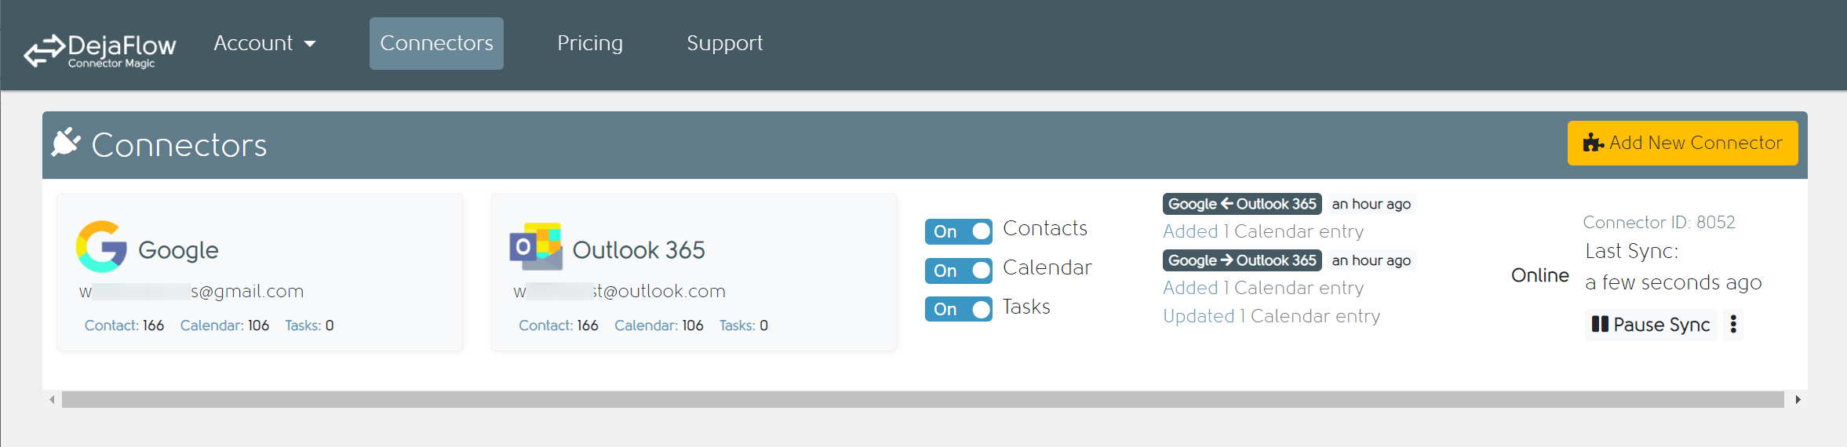Turn off the Contacts sync toggle
Image resolution: width=1847 pixels, height=447 pixels.
pos(958,231)
